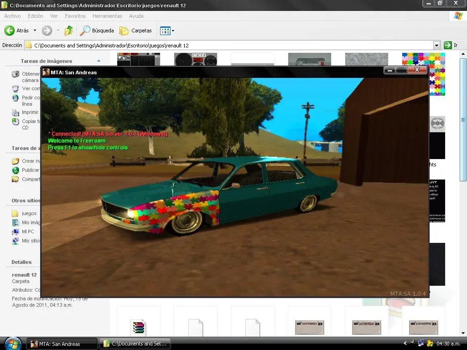Image resolution: width=467 pixels, height=350 pixels.
Task: Click the taskbar clock 04:30 a.m.
Action: coord(449,344)
